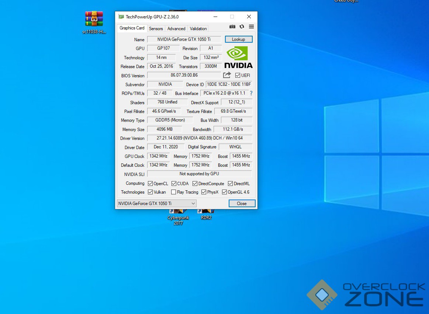Toggle the Vulkan checkbox
The width and height of the screenshot is (429, 314).
tap(151, 192)
